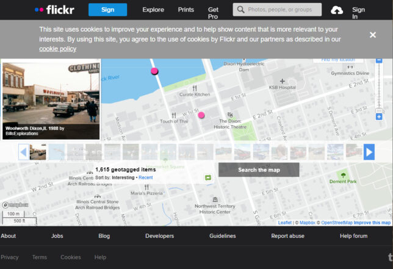Open Privacy footer link
Image resolution: width=393 pixels, height=269 pixels.
(10, 257)
